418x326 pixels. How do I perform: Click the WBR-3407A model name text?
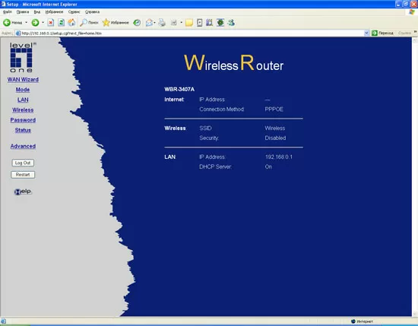coord(179,90)
